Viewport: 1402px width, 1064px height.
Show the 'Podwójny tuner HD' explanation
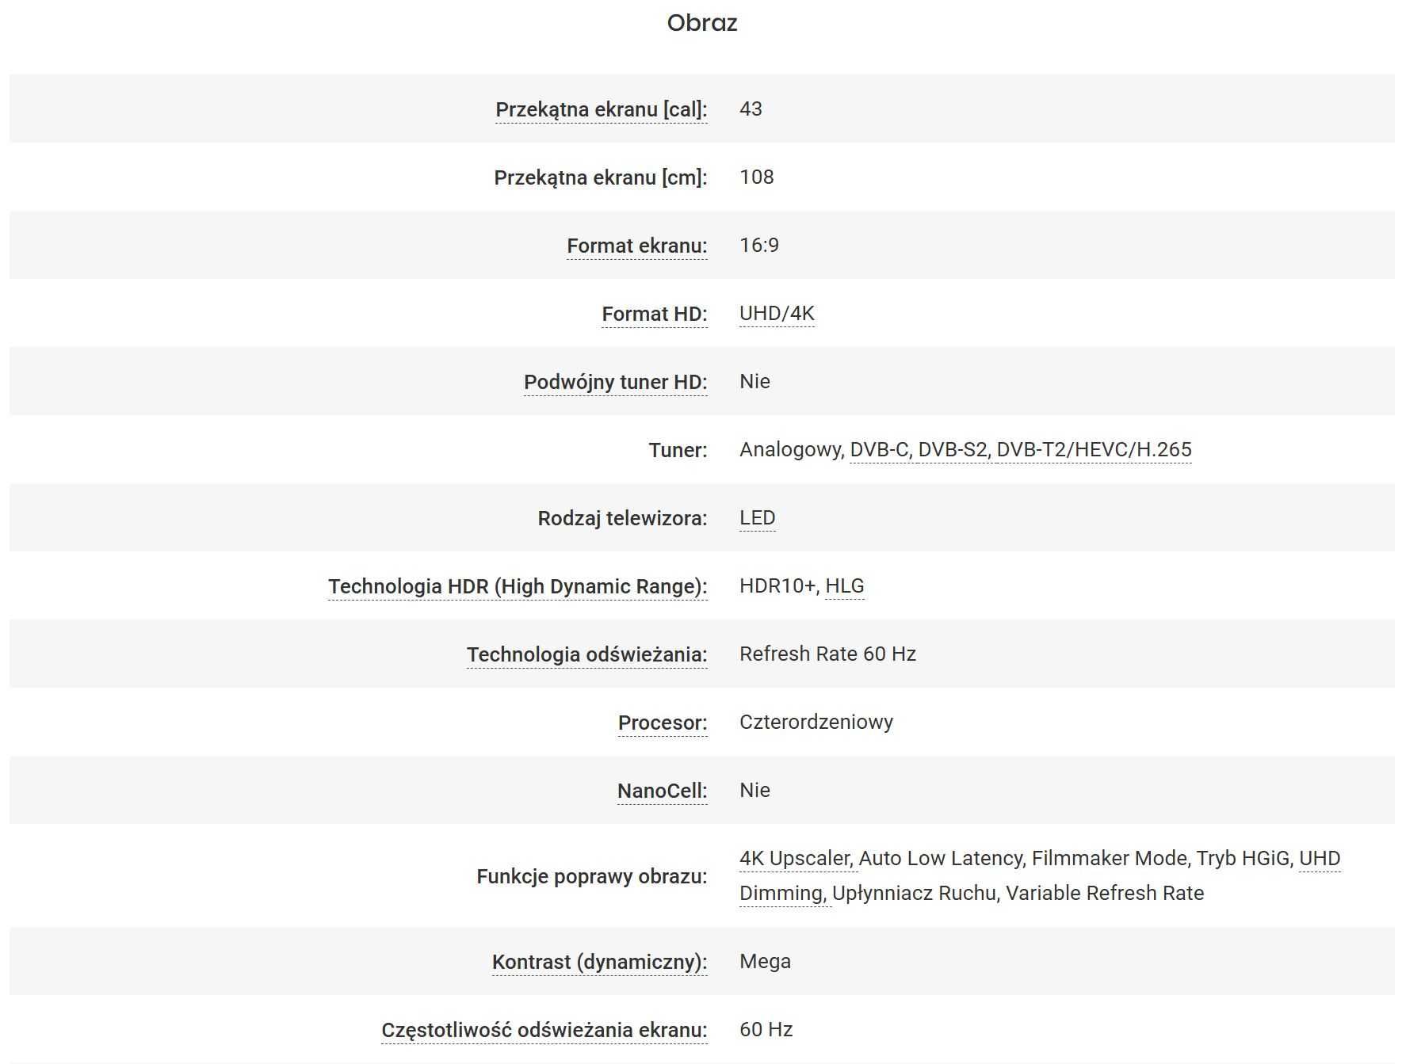coord(615,382)
